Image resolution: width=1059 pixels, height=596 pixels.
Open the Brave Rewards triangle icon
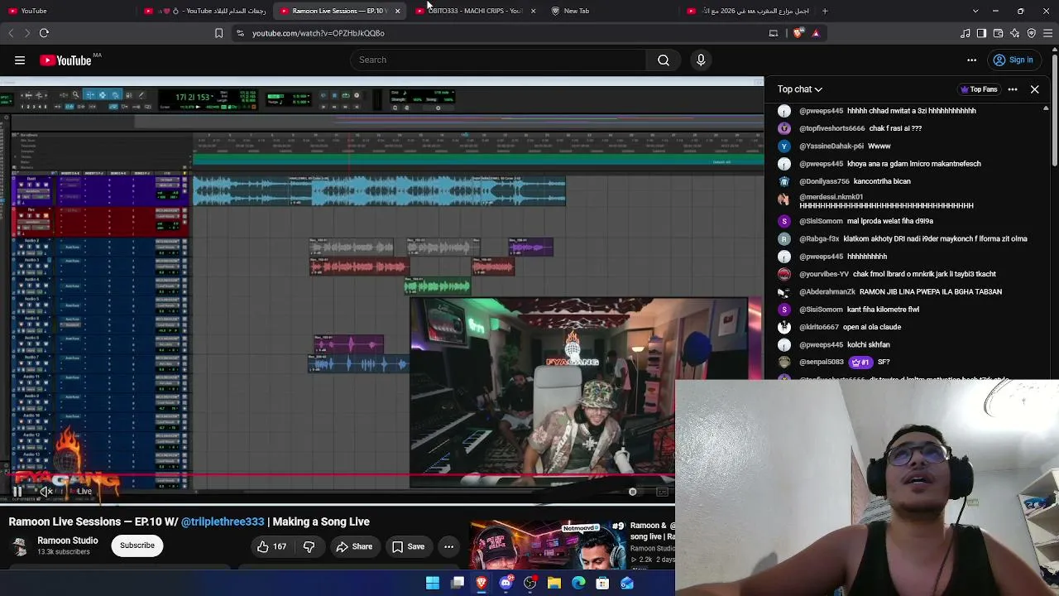pyautogui.click(x=816, y=33)
